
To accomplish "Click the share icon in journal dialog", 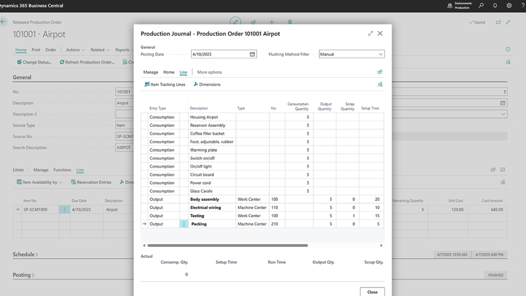I will [380, 72].
